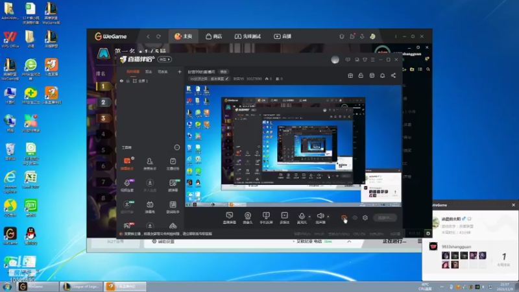The height and width of the screenshot is (292, 519).
Task: Expand the microphone volume arrow
Action: (309, 217)
